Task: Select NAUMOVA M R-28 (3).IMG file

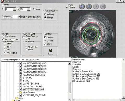Action: [x=35, y=69]
